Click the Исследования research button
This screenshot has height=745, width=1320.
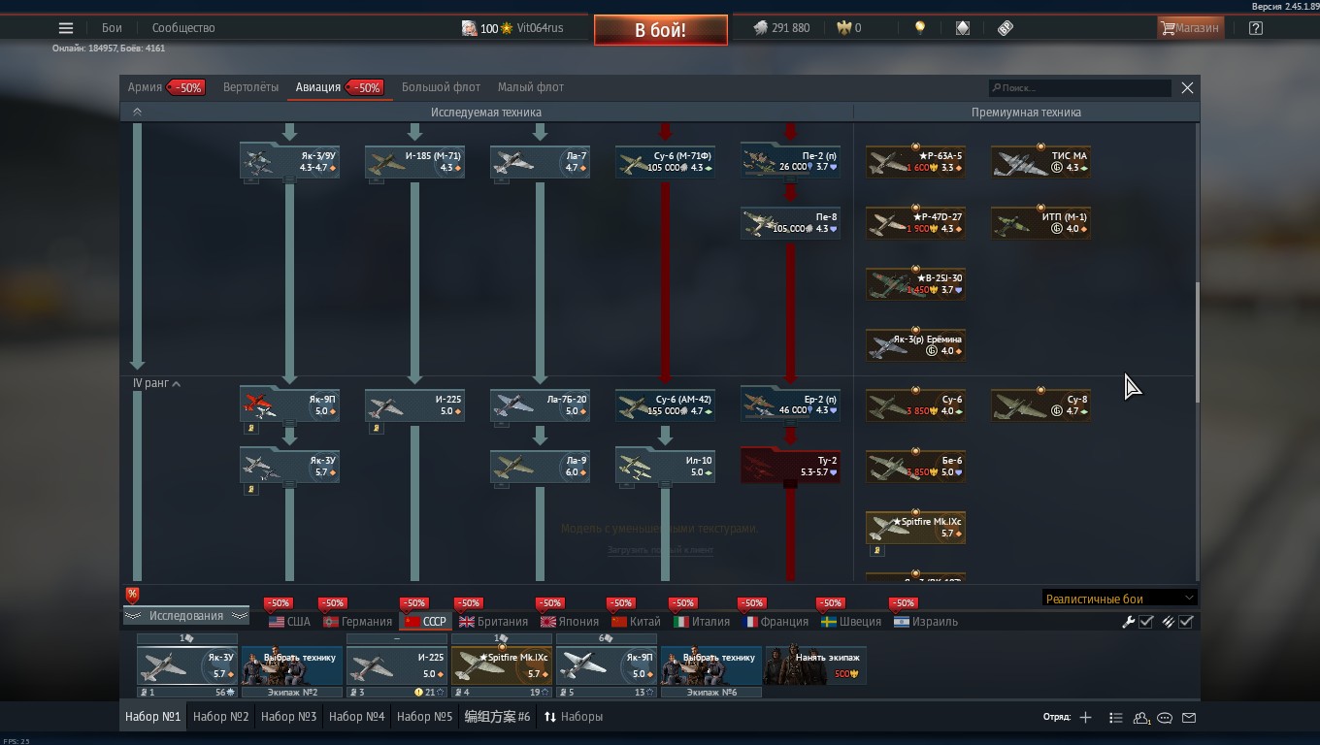[x=185, y=616]
